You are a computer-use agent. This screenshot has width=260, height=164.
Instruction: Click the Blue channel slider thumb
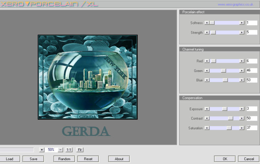pos(225,80)
